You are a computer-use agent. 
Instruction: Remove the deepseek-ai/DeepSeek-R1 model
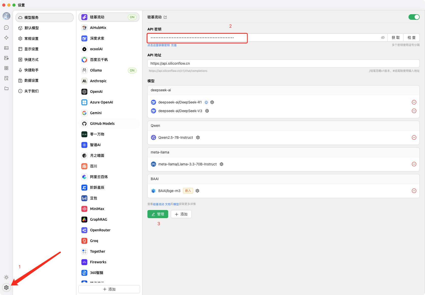click(414, 102)
